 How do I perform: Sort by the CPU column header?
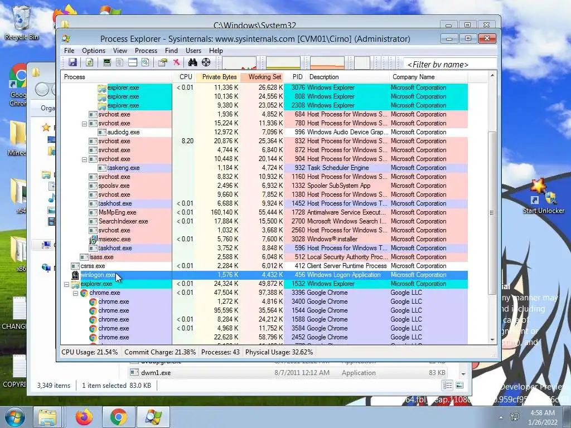coord(183,77)
